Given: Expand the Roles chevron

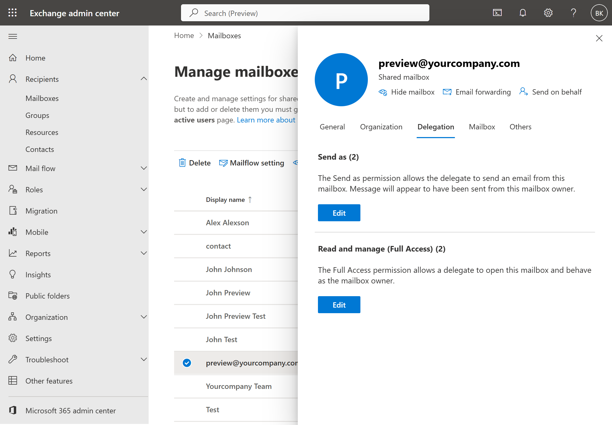Looking at the screenshot, I should point(144,189).
